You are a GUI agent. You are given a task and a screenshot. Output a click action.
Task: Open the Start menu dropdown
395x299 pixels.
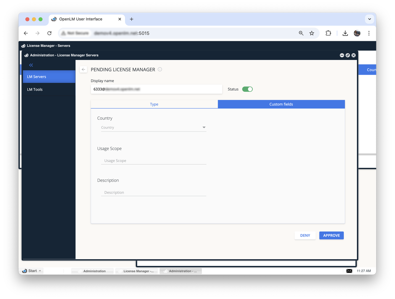tap(32, 271)
